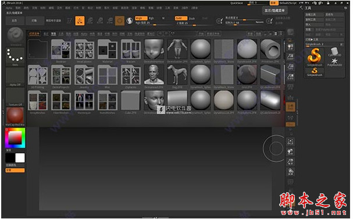Toggle the orange 交替 button under the swatches
Image resolution: width=353 pixels, height=219 pixels.
pos(15,170)
